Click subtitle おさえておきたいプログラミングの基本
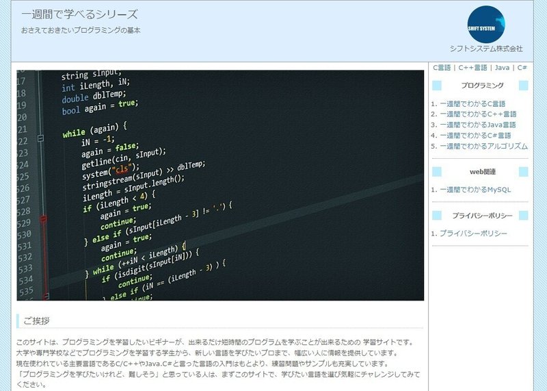This screenshot has width=547, height=391. [81, 30]
